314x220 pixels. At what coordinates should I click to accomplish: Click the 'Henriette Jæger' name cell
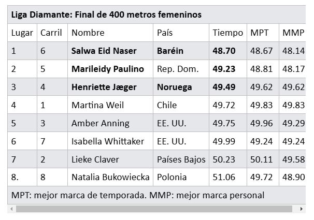104,87
